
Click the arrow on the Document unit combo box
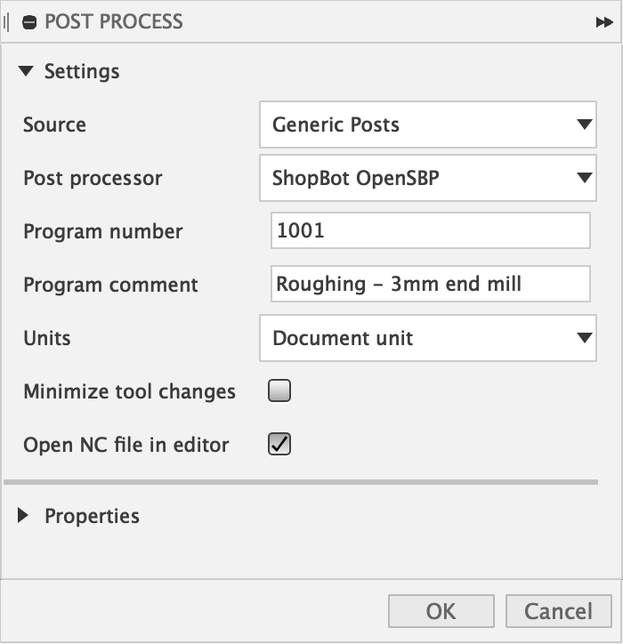coord(584,338)
